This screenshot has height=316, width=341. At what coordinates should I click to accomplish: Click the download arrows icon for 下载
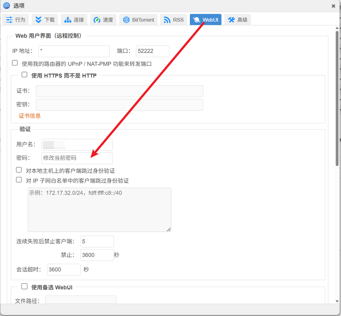point(38,20)
